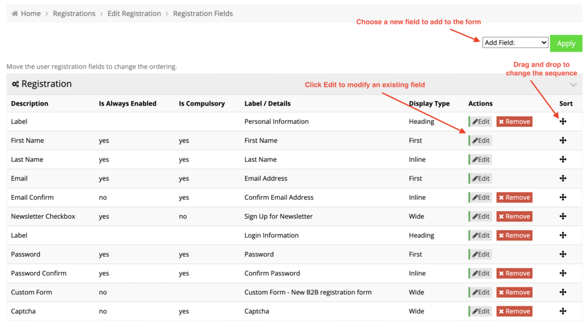The height and width of the screenshot is (327, 588).
Task: Open Registrations breadcrumb link
Action: point(74,14)
